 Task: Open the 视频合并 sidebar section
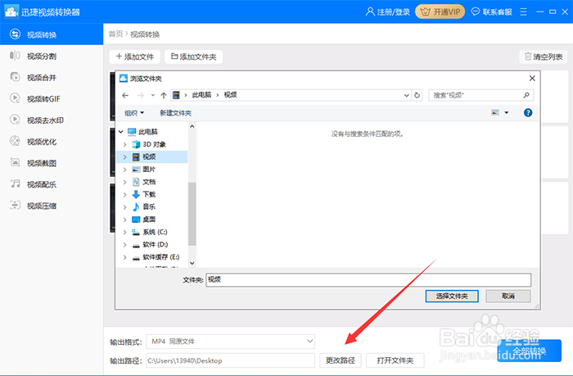click(x=52, y=78)
